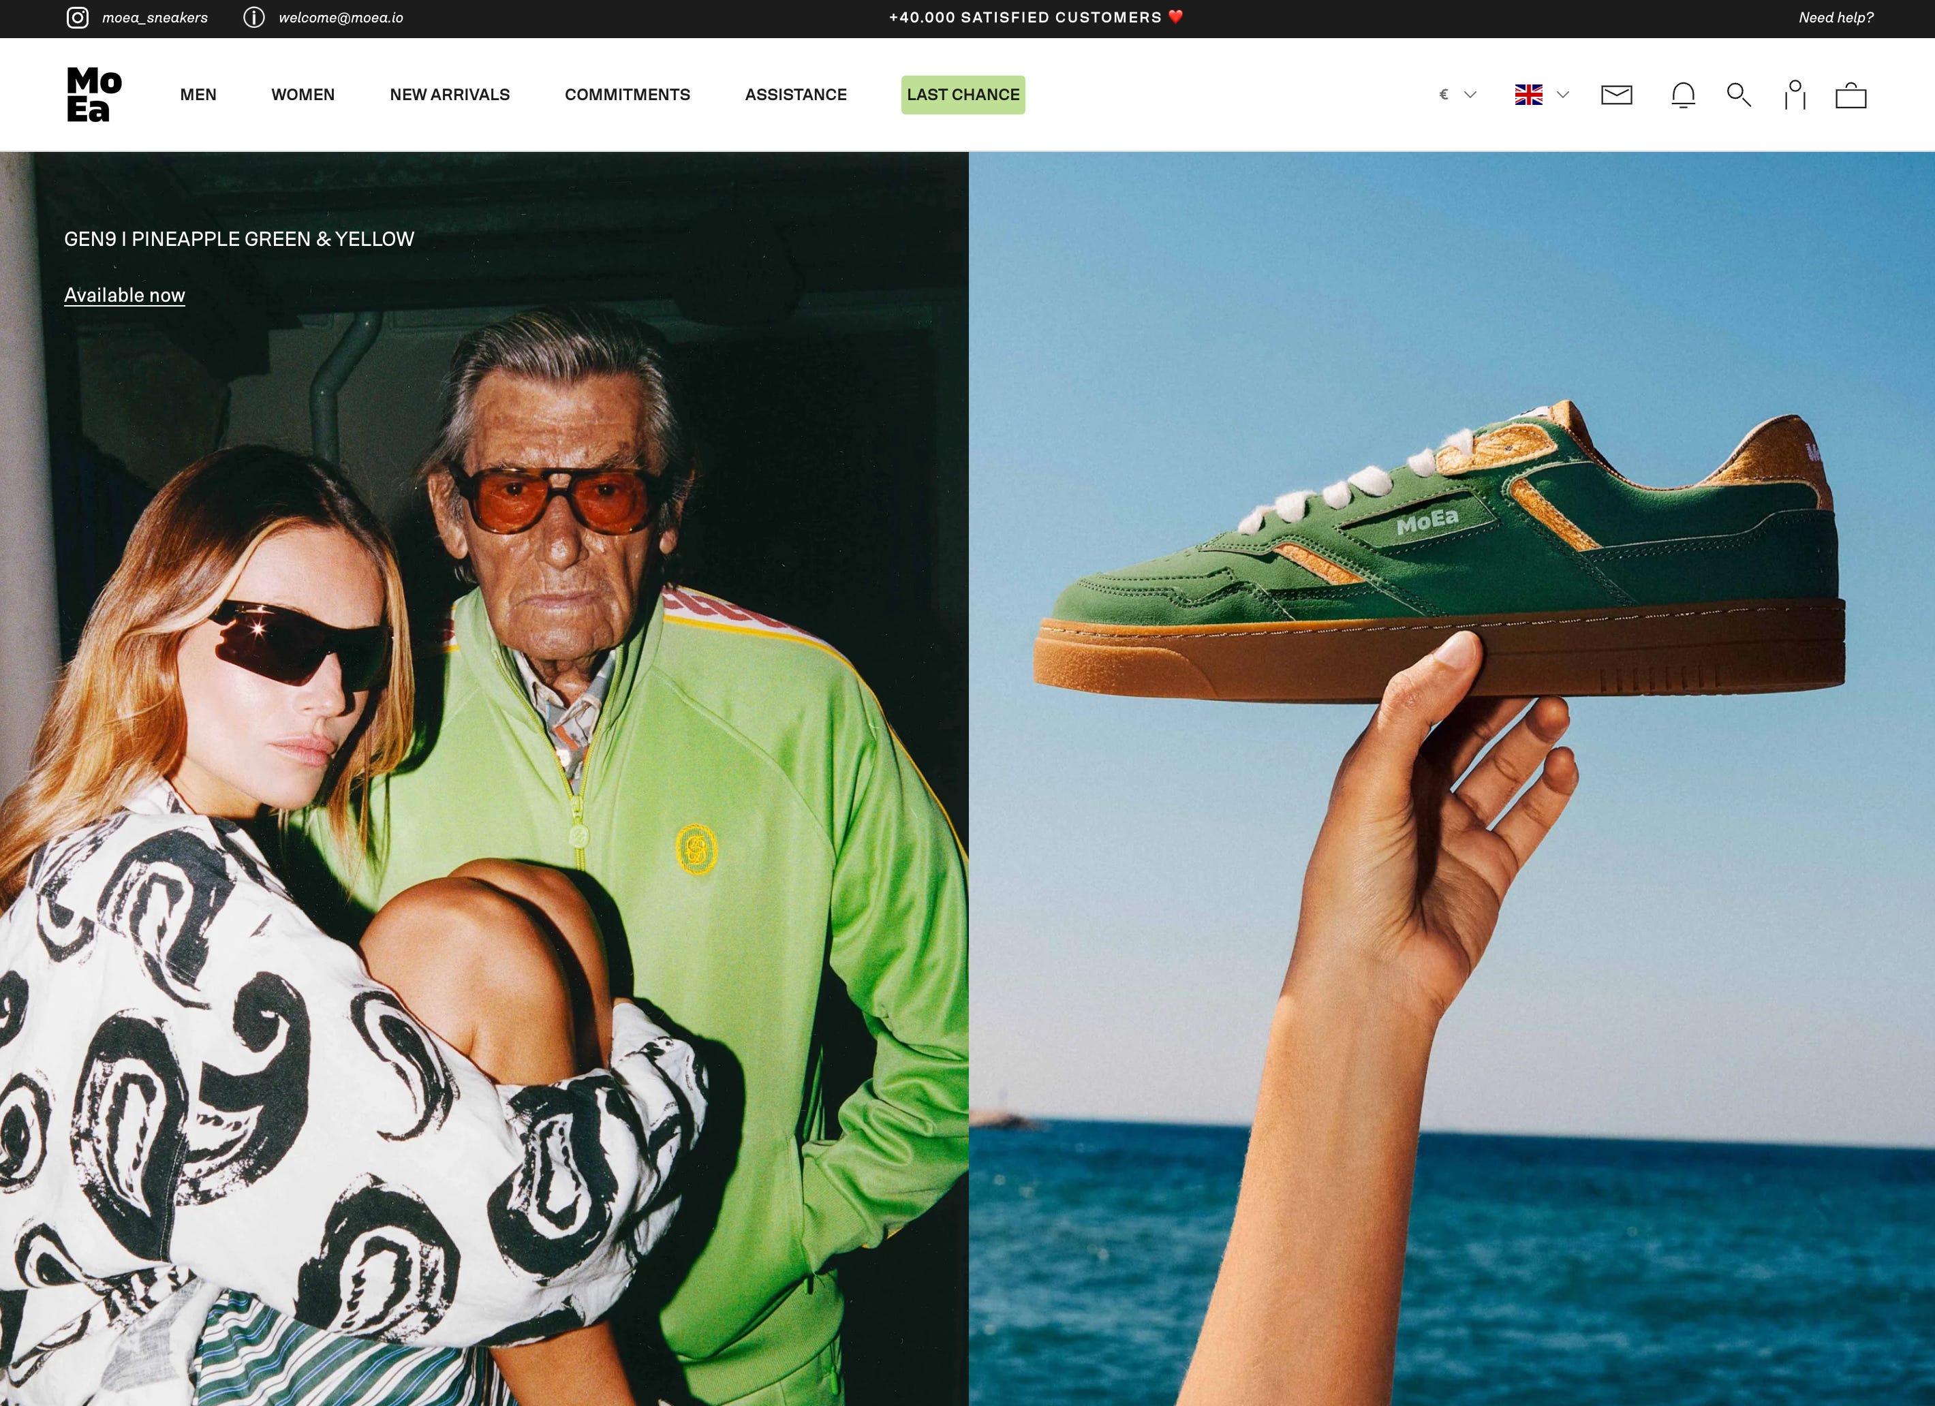Screen dimensions: 1935x1406
Task: Open the account profile icon
Action: 1795,95
